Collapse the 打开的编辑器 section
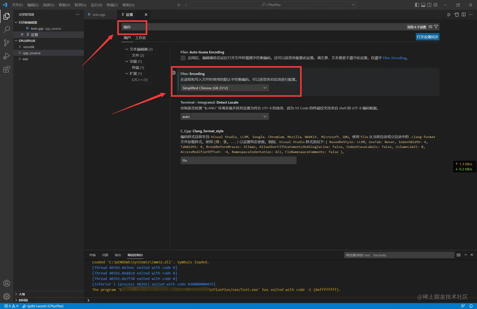The height and width of the screenshot is (309, 477). [x=16, y=22]
